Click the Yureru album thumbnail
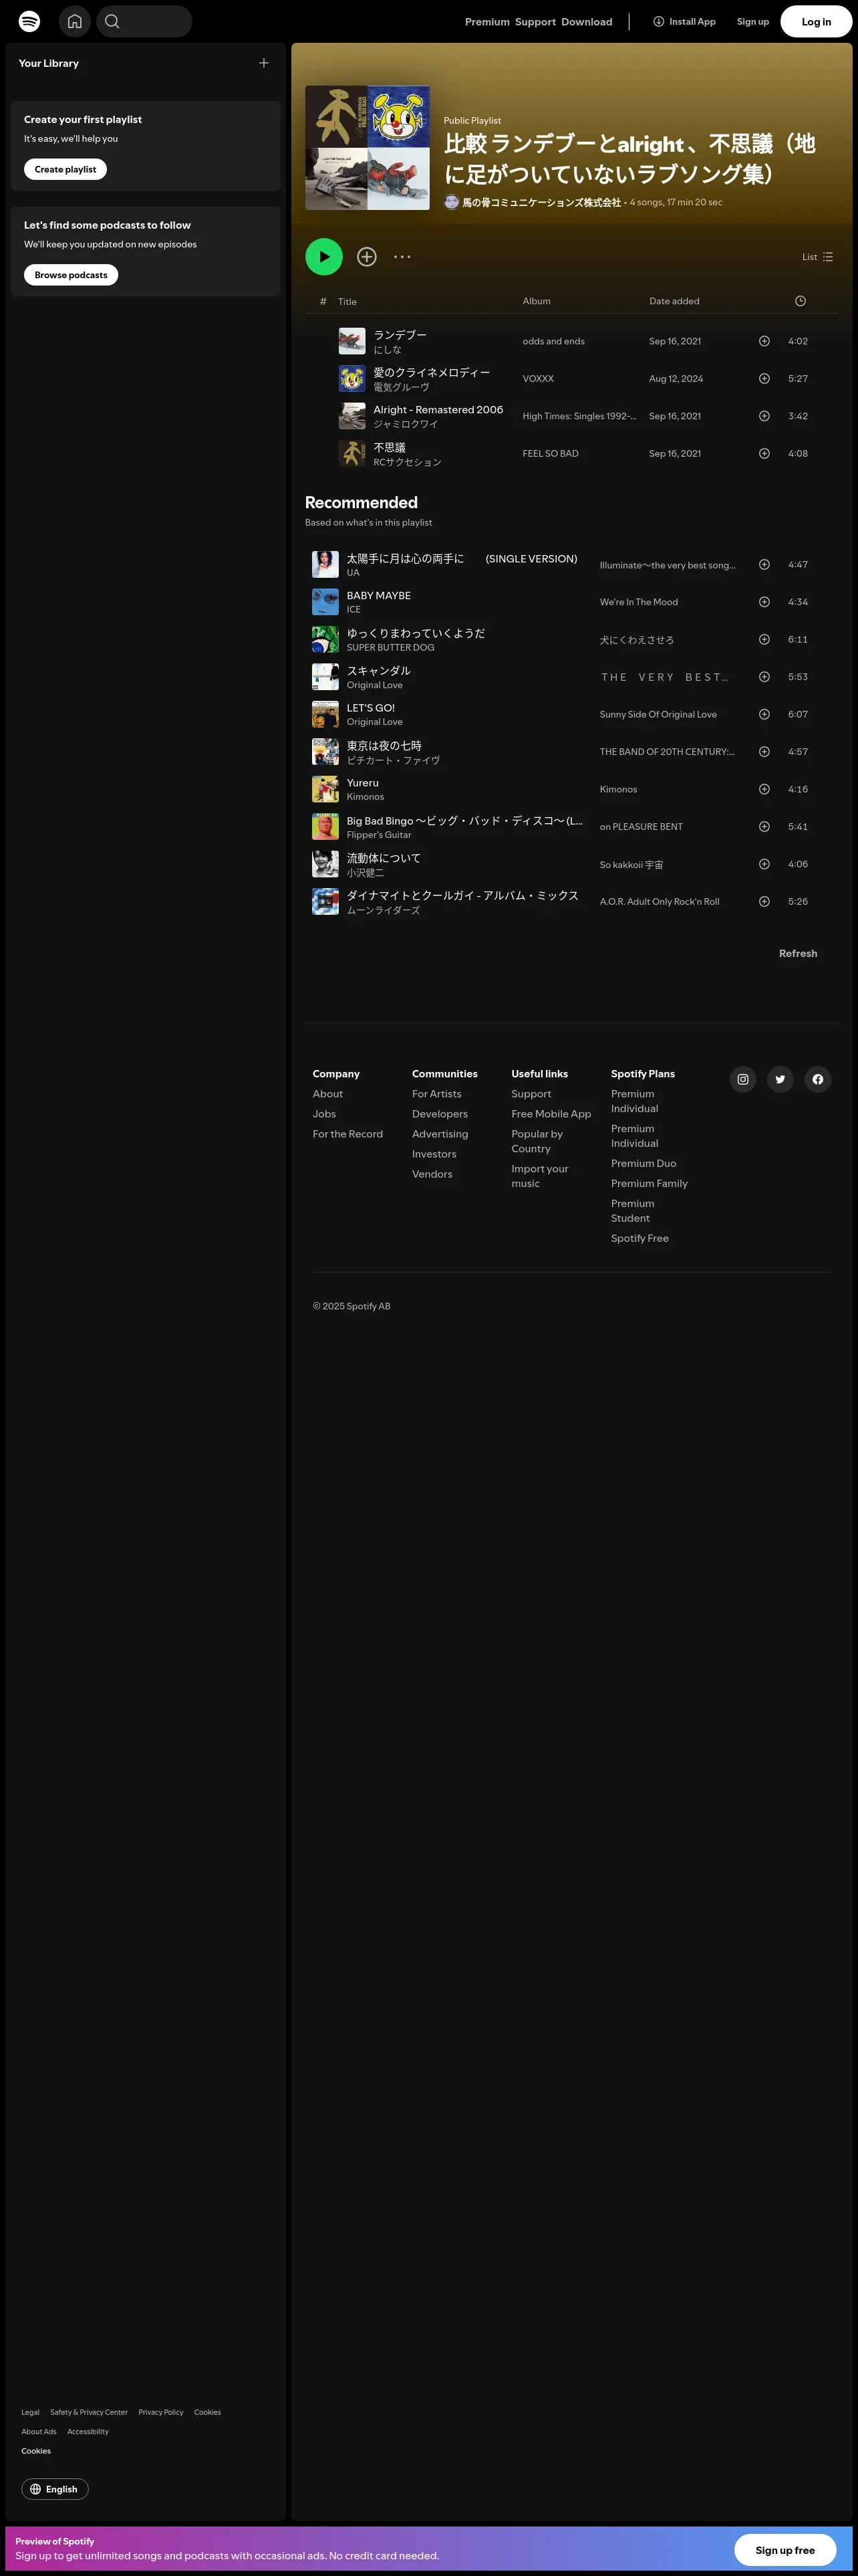 325,789
